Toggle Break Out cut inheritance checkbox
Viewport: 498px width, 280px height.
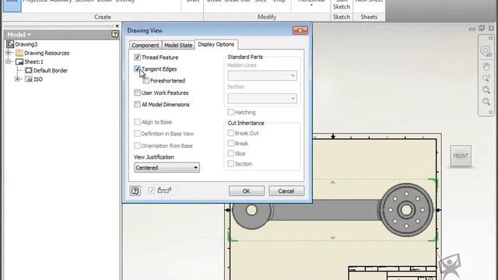(x=231, y=133)
